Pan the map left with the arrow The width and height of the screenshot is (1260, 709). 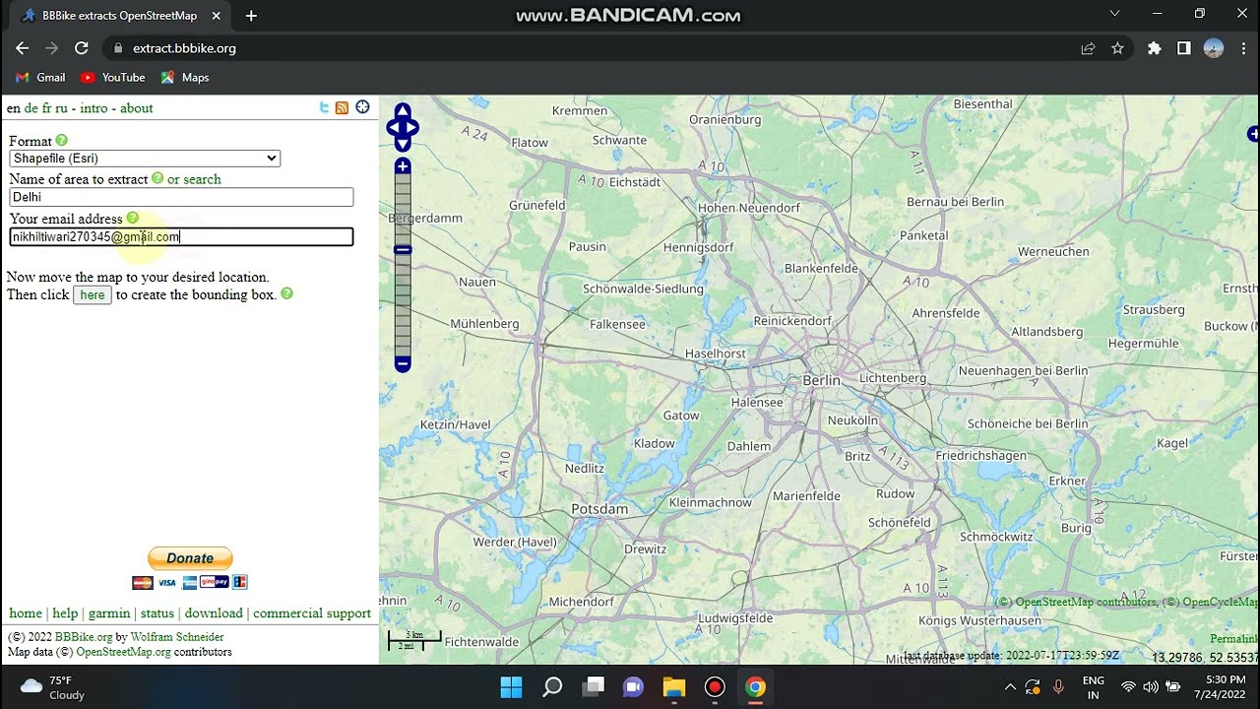tap(393, 127)
